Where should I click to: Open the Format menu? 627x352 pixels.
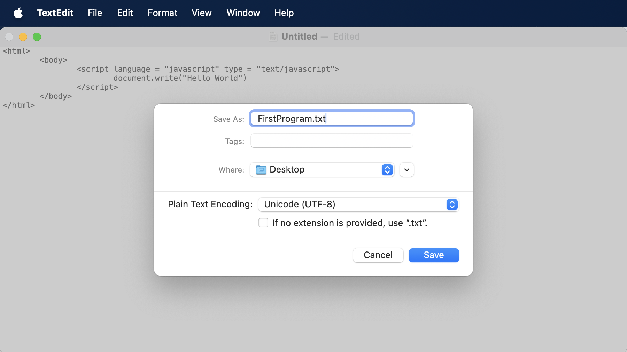pos(162,13)
